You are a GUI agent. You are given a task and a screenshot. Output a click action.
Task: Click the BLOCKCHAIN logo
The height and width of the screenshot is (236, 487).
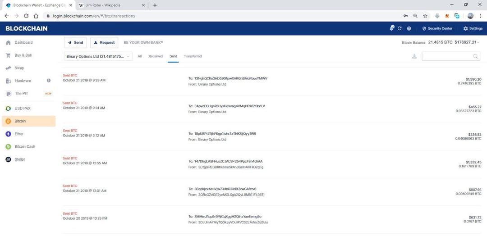coord(27,28)
